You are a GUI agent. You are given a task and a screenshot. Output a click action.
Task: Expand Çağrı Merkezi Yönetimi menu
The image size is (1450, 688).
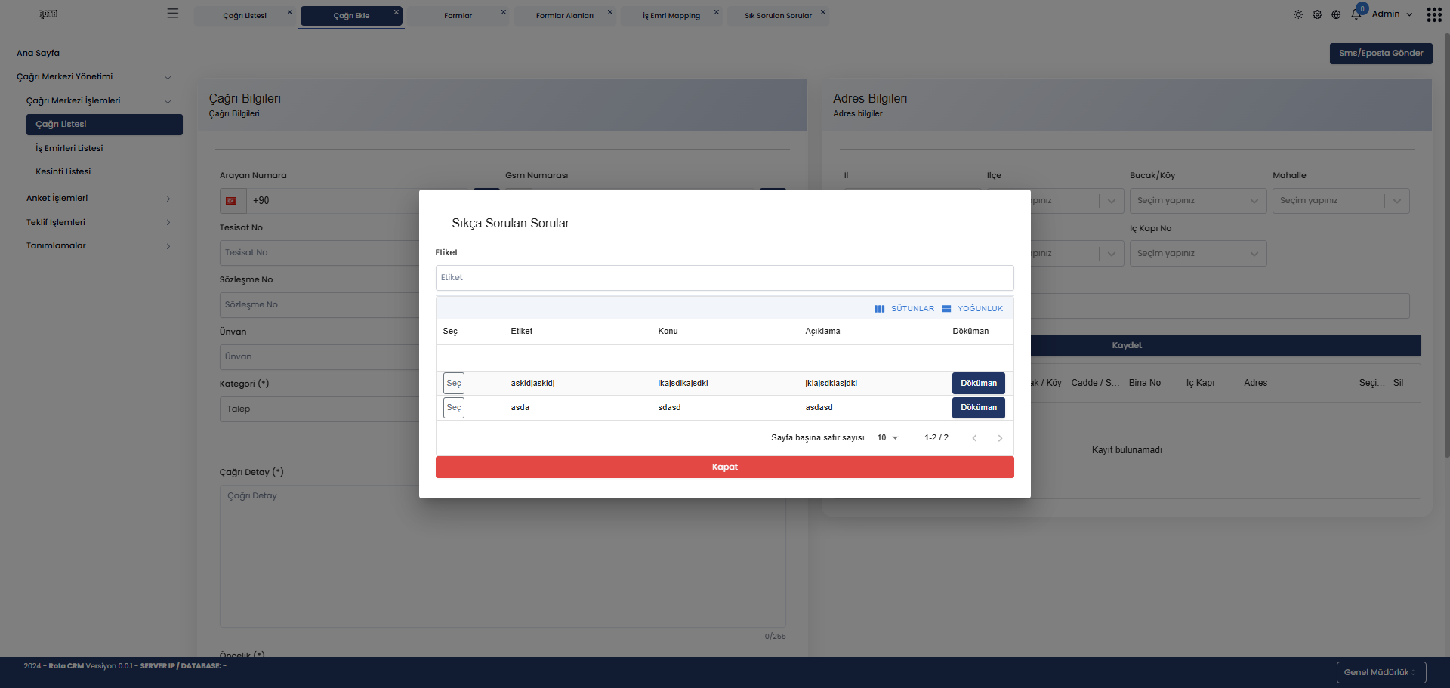tap(95, 76)
